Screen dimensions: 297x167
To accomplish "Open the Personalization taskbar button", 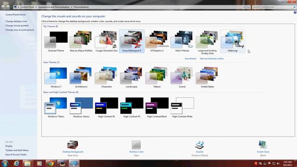I will 74,163.
